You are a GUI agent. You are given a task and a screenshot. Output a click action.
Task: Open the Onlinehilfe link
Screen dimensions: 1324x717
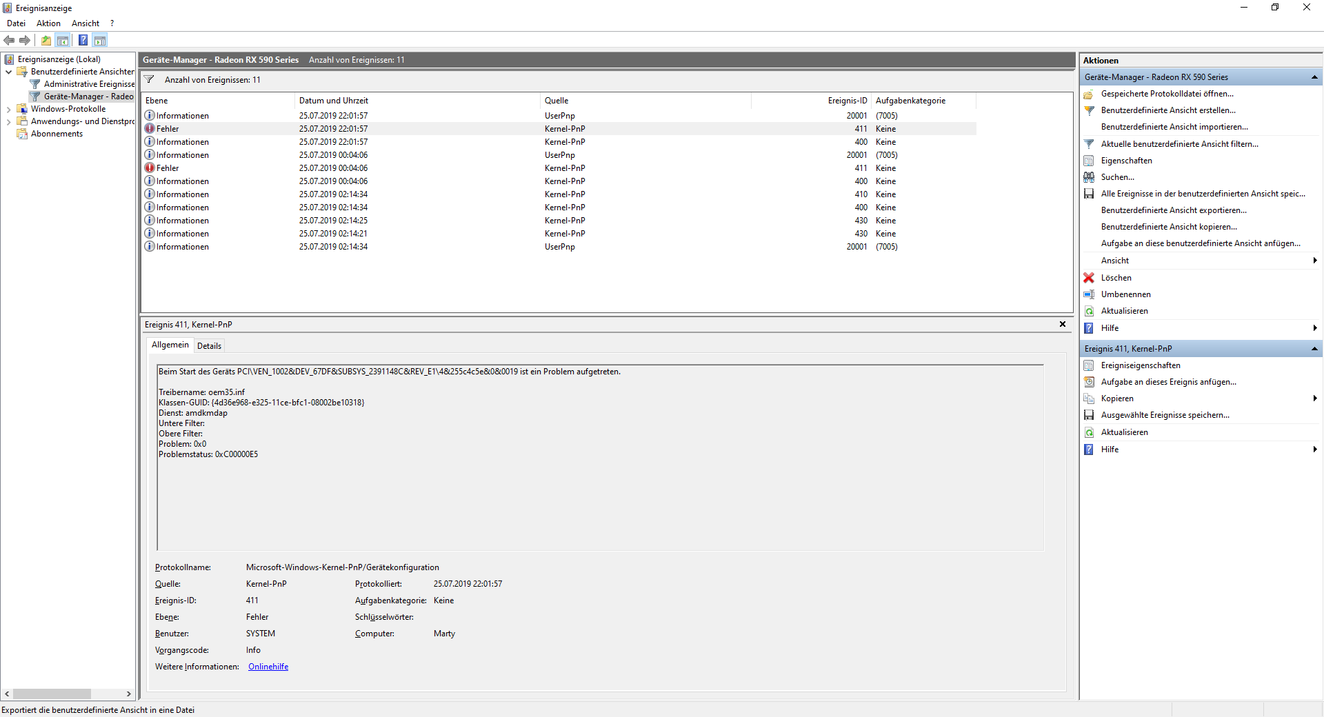[268, 667]
